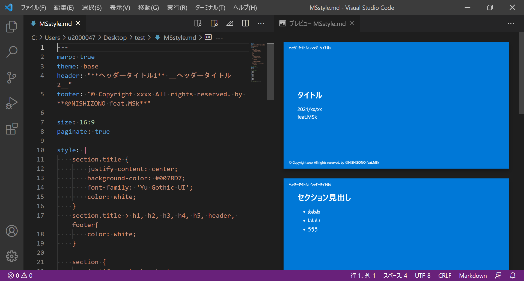Open the errors and warnings indicator in the status bar
The image size is (524, 281).
click(20, 276)
